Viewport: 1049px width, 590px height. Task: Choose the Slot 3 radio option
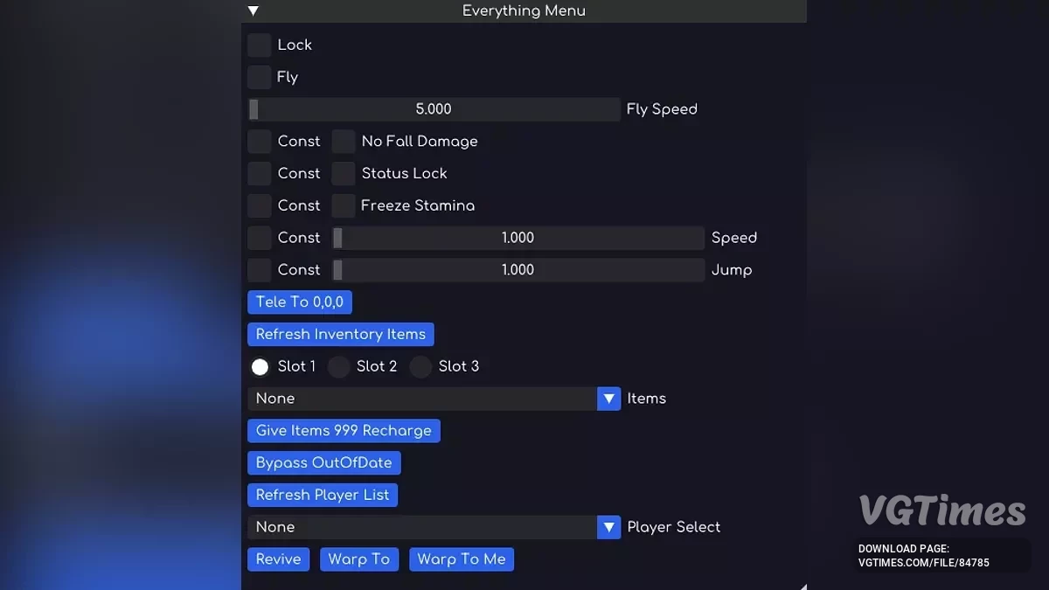[421, 367]
